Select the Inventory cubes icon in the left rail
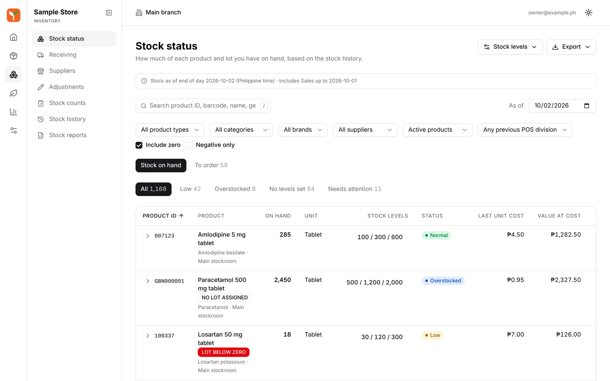 [13, 75]
